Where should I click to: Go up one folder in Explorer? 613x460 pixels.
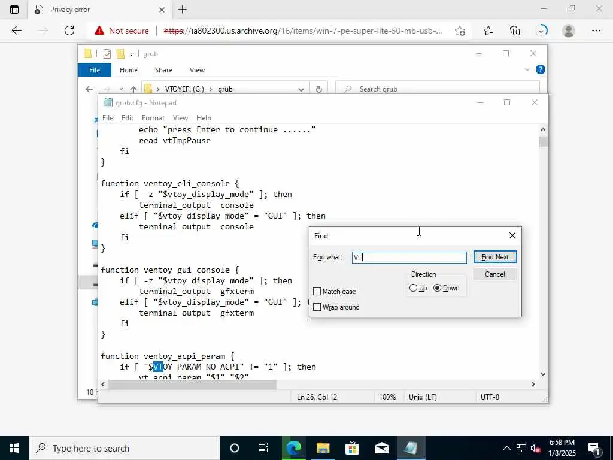pos(133,89)
